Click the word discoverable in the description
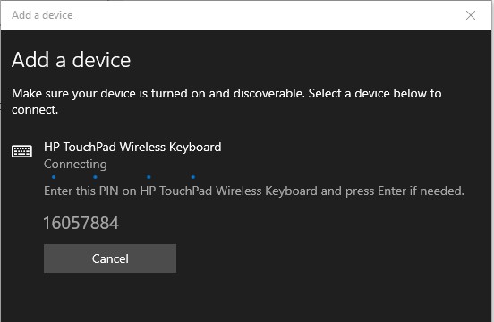 269,94
